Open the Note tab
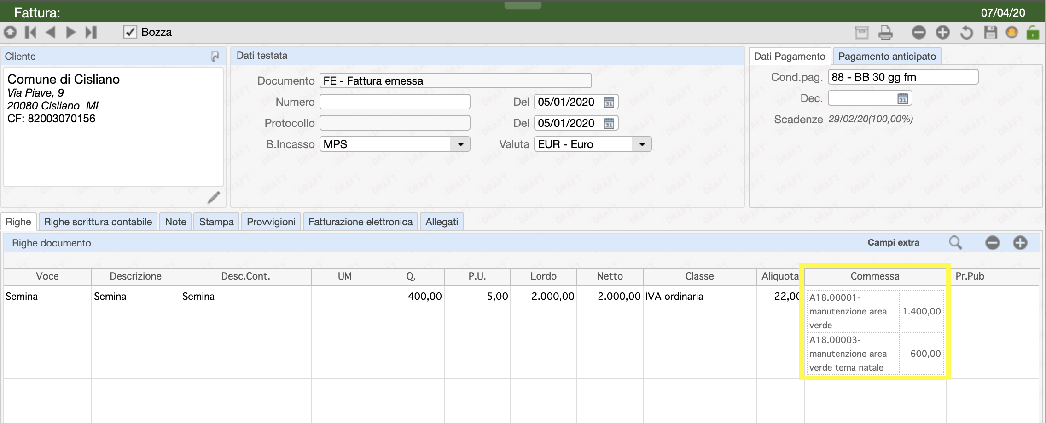Image resolution: width=1046 pixels, height=423 pixels. (x=175, y=222)
